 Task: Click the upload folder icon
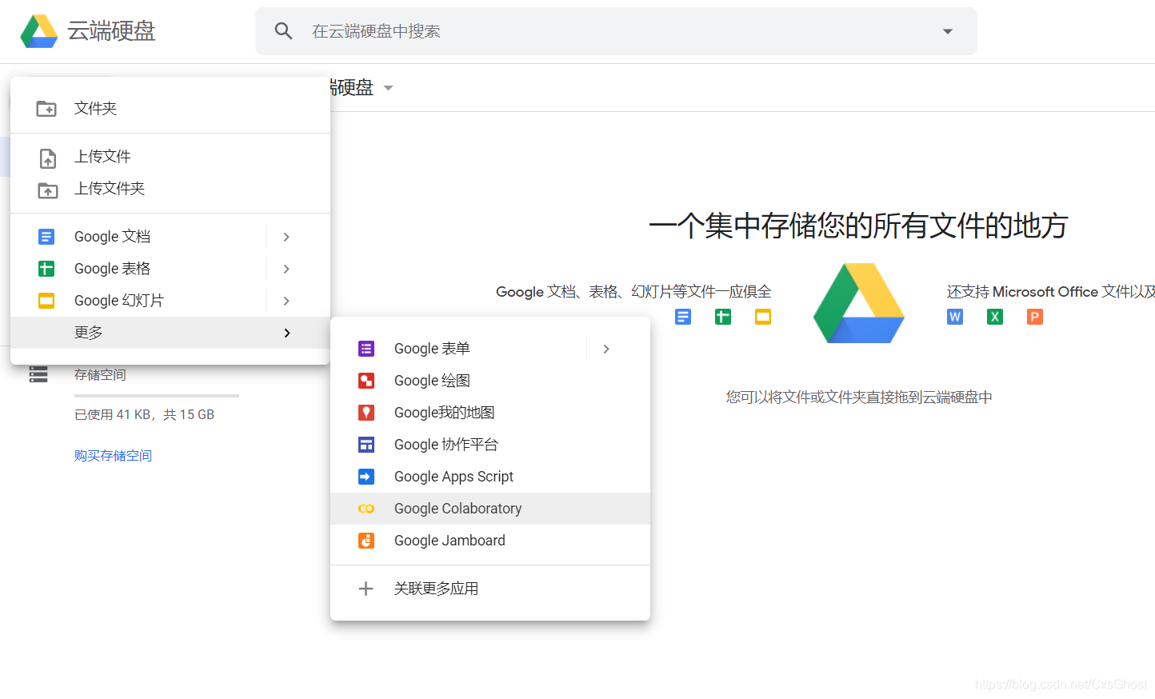pos(48,190)
